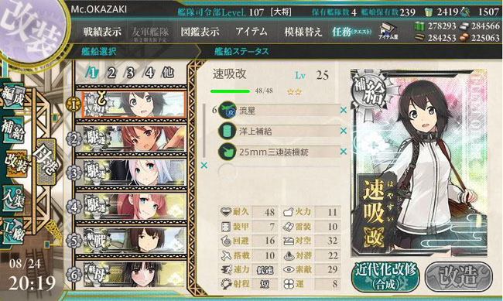Click the アイテム屋 item shop icon
Viewport: 503px width, 301px height.
[388, 31]
